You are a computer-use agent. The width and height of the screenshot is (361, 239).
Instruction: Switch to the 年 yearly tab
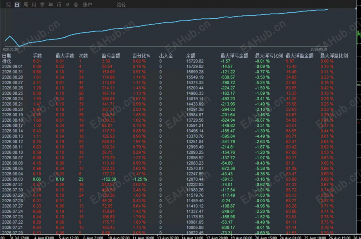click(51, 5)
